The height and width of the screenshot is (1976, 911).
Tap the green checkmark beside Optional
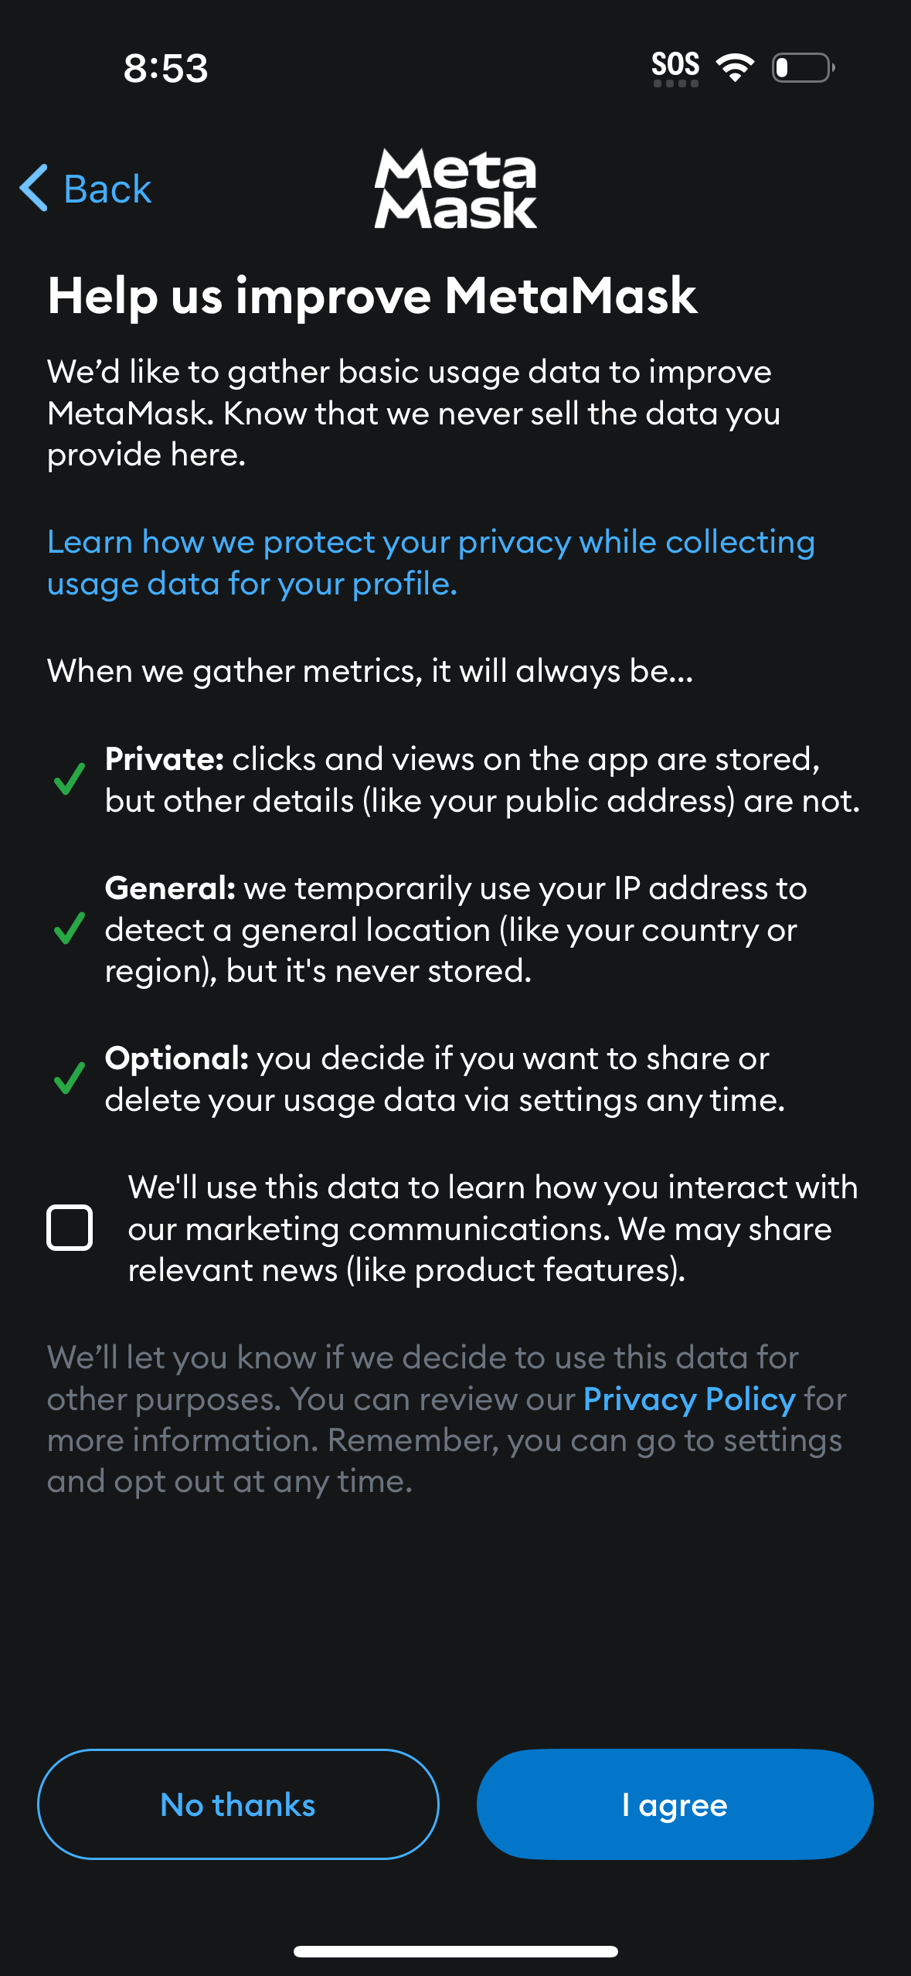(70, 1078)
